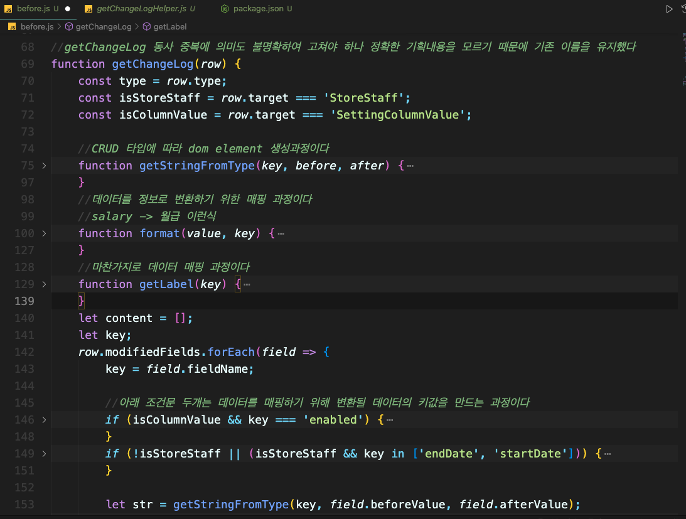Click the forEach call on line 142

pyautogui.click(x=231, y=352)
